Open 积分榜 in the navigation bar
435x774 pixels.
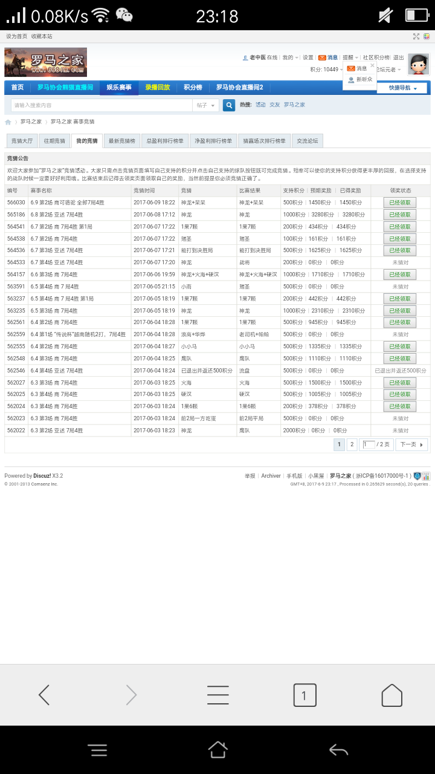pos(193,88)
